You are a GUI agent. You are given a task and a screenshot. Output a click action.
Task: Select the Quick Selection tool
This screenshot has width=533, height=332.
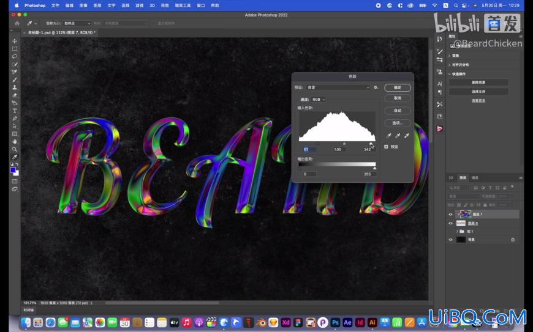click(15, 64)
